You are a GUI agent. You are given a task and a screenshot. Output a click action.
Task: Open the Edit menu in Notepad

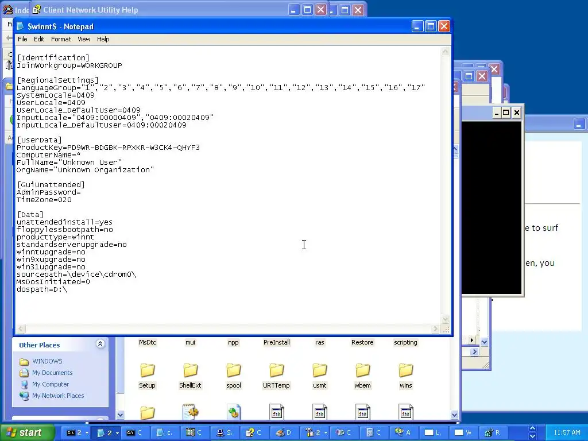point(39,39)
